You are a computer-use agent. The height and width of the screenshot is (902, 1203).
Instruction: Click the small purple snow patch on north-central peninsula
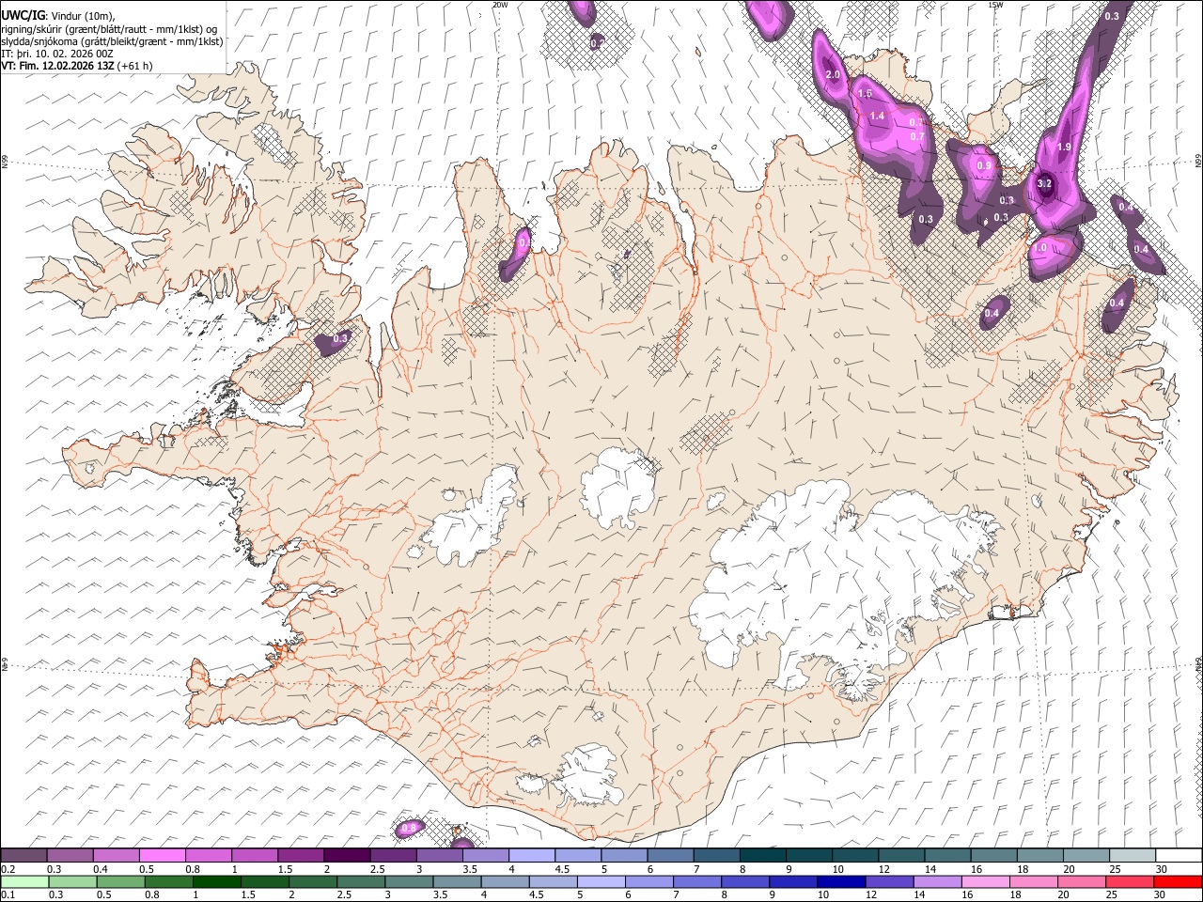tap(515, 254)
